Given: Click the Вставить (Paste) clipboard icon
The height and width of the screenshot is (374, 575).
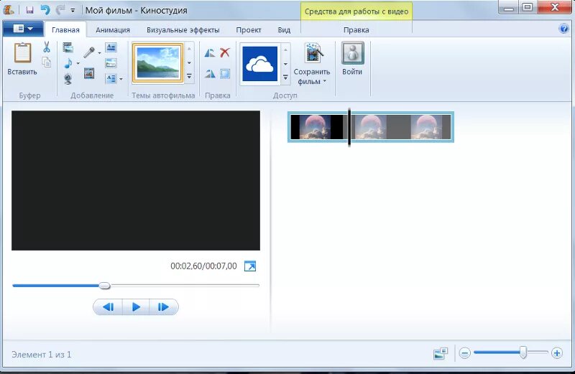Looking at the screenshot, I should click(22, 53).
